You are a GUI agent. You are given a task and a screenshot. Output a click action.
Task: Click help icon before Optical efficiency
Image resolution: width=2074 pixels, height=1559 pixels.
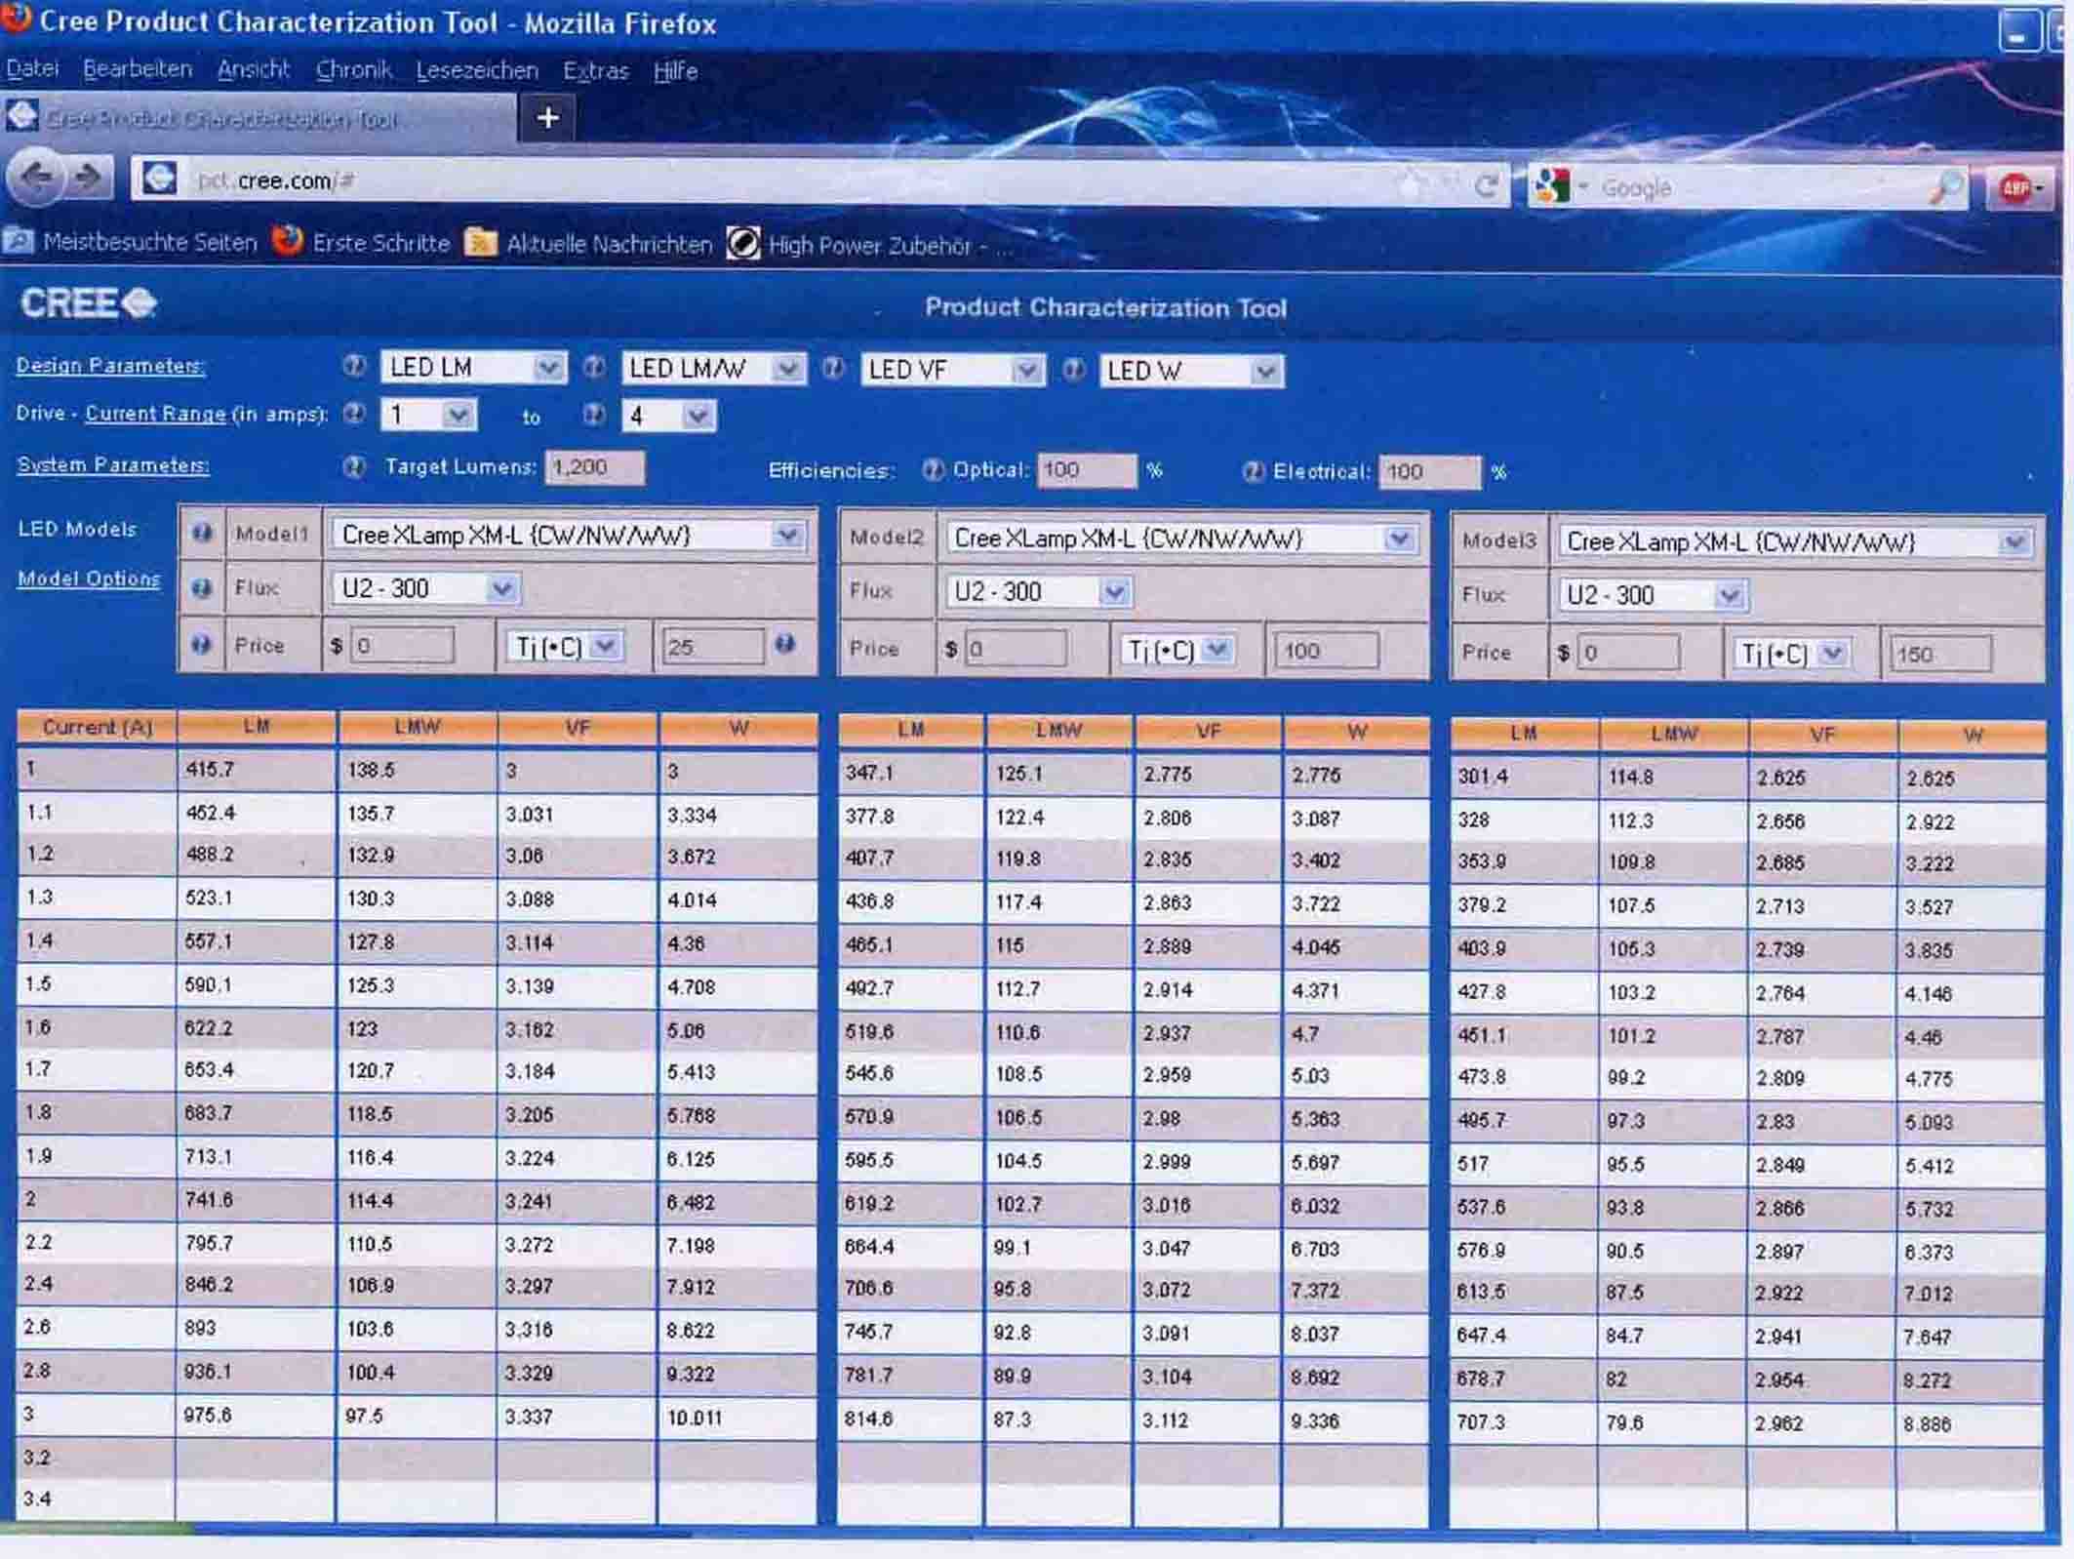point(933,470)
